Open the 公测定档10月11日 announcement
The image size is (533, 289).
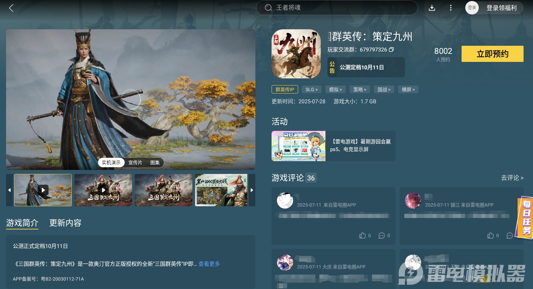tap(366, 67)
